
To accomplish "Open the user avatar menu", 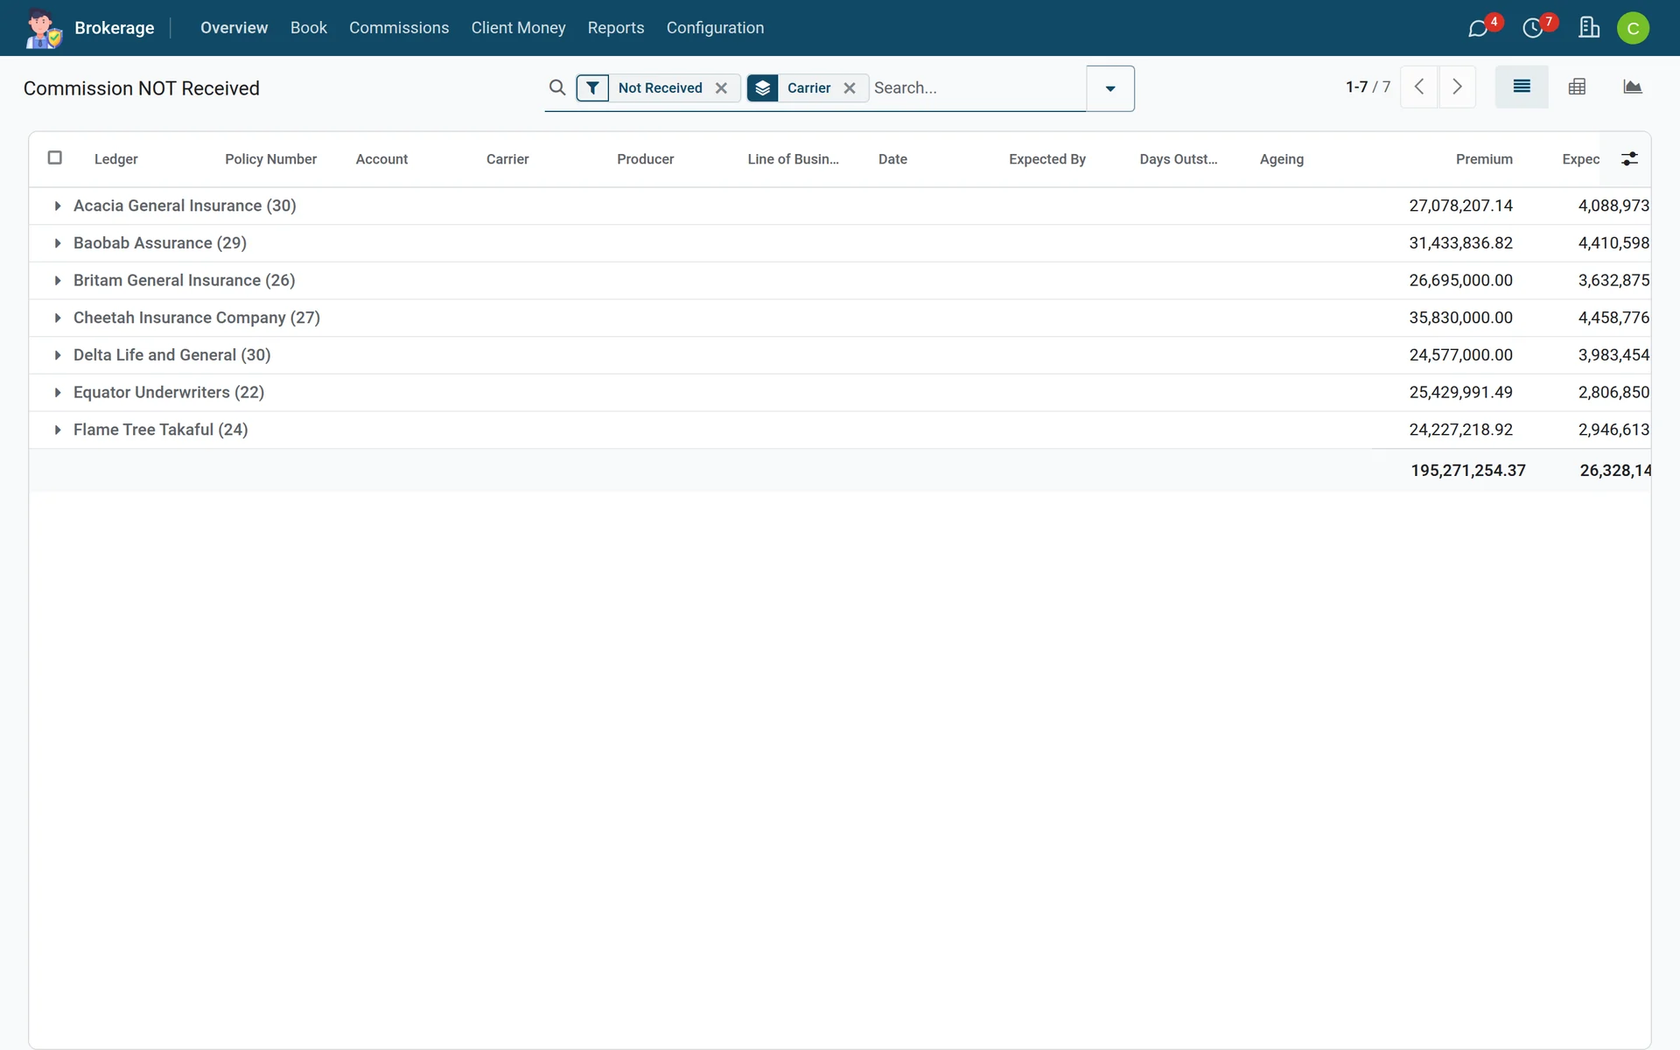I will (1633, 28).
